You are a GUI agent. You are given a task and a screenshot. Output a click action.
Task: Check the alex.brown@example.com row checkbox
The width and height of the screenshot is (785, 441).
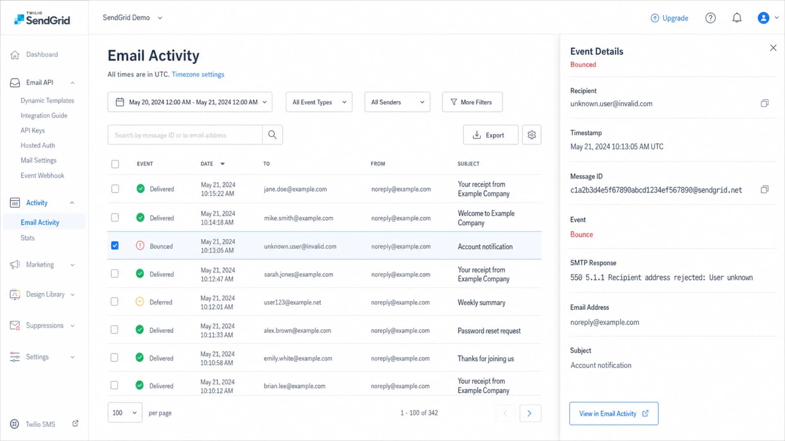(114, 330)
